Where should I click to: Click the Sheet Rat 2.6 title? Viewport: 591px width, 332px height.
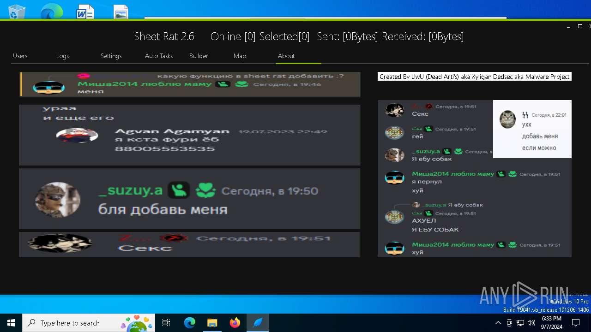164,36
